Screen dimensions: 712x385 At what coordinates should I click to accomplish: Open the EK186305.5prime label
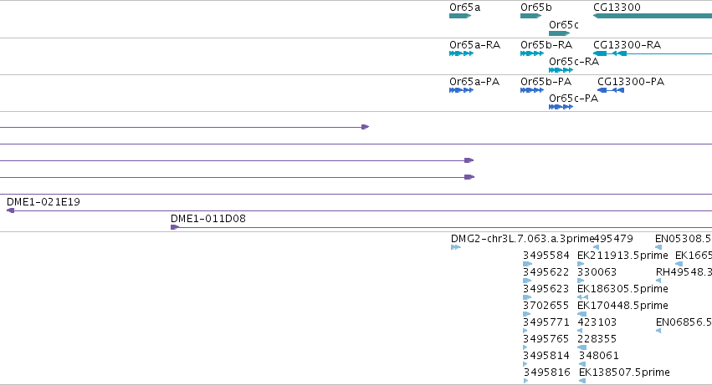622,289
